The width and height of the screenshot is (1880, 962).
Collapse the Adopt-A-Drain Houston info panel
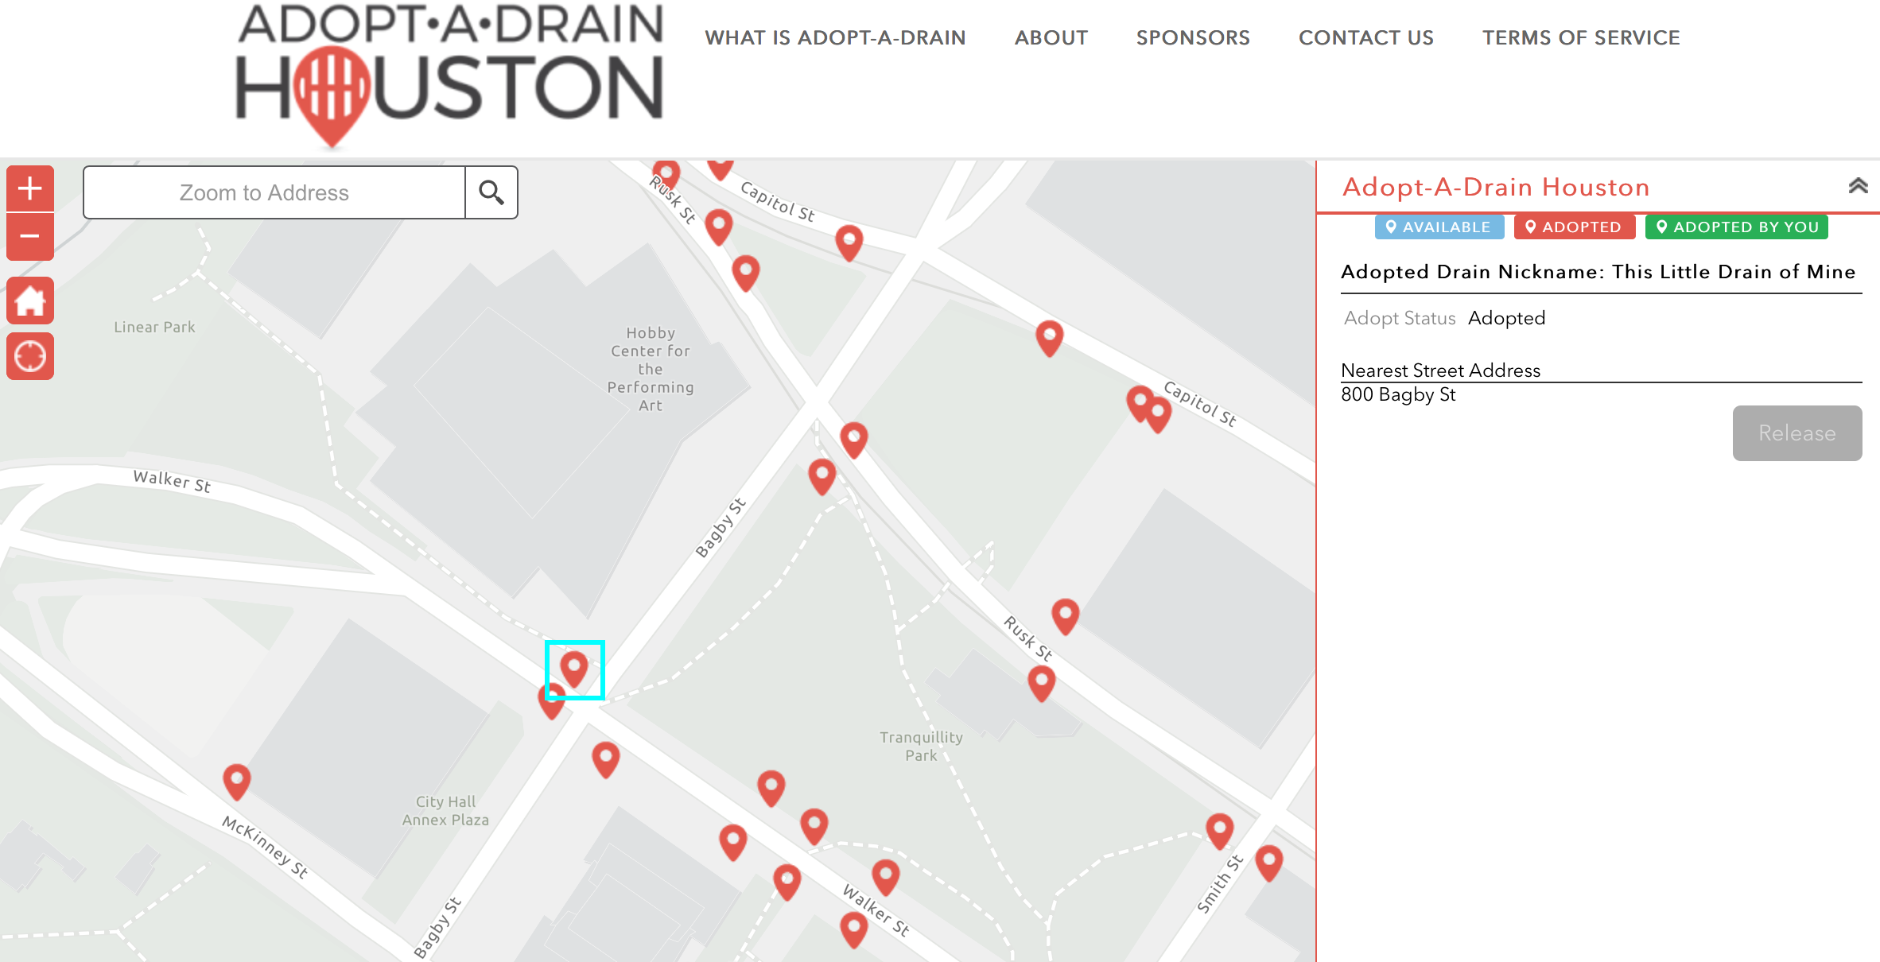(1859, 185)
